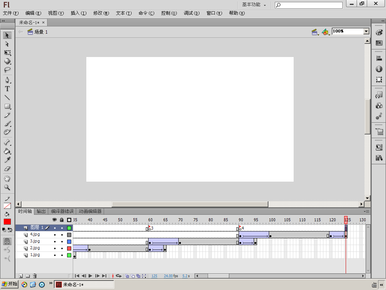Select the Paint Bucket tool
The image size is (386, 290).
pyautogui.click(x=7, y=151)
